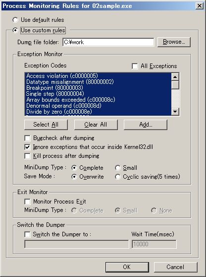Open the Add exception code dialog
Viewport: 206px width, 277px height.
click(x=146, y=125)
